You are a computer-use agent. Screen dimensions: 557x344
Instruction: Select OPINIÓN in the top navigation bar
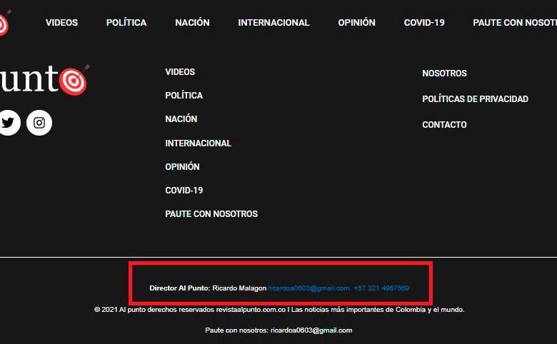point(356,23)
